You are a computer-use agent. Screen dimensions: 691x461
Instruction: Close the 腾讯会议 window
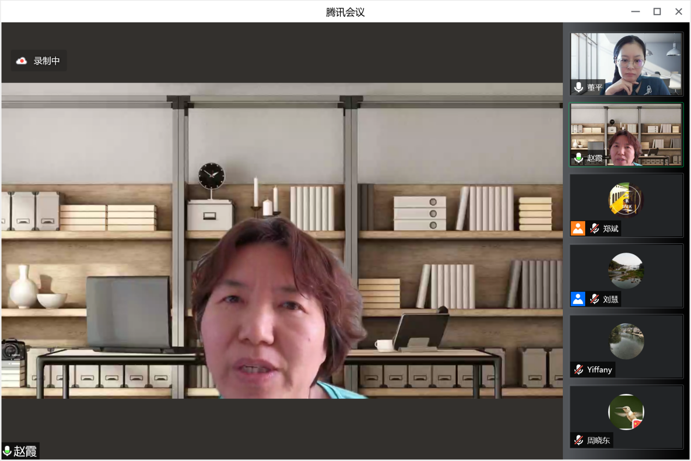pyautogui.click(x=679, y=11)
